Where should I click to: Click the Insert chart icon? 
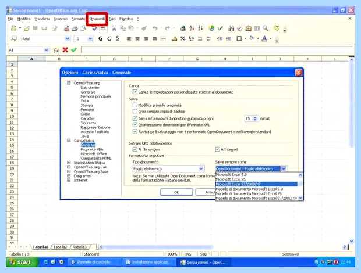211,28
